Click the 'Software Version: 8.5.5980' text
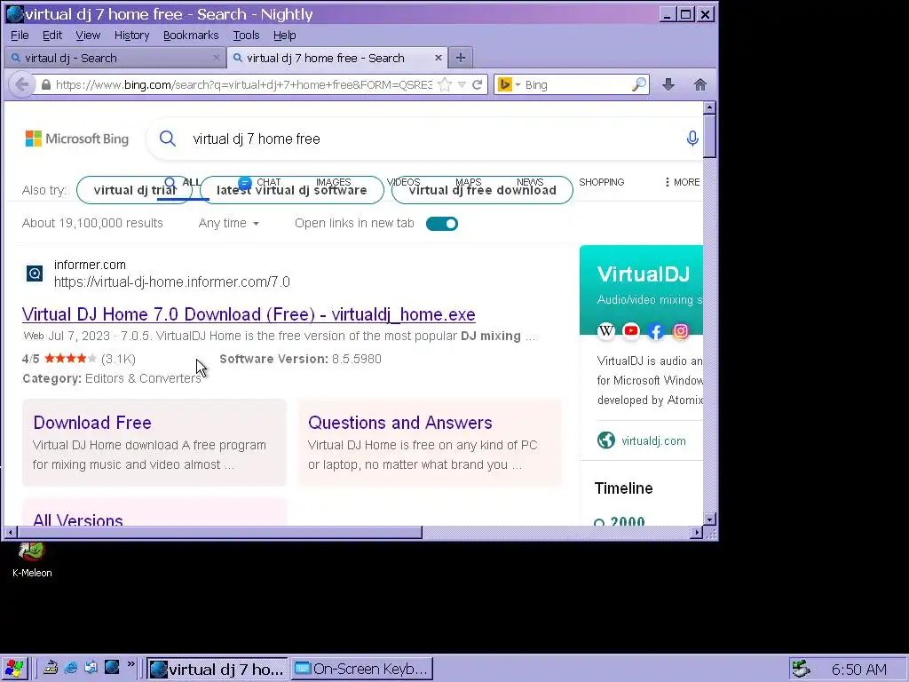This screenshot has width=909, height=682. click(300, 359)
